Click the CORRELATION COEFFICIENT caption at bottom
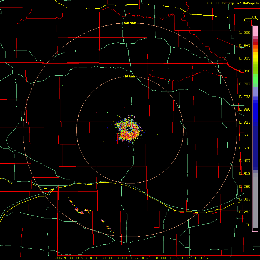The image size is (260, 260). point(131,258)
